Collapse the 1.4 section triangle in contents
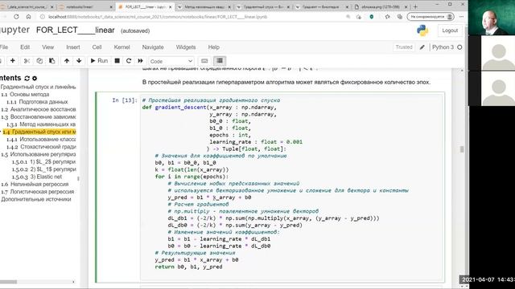 click(1, 132)
